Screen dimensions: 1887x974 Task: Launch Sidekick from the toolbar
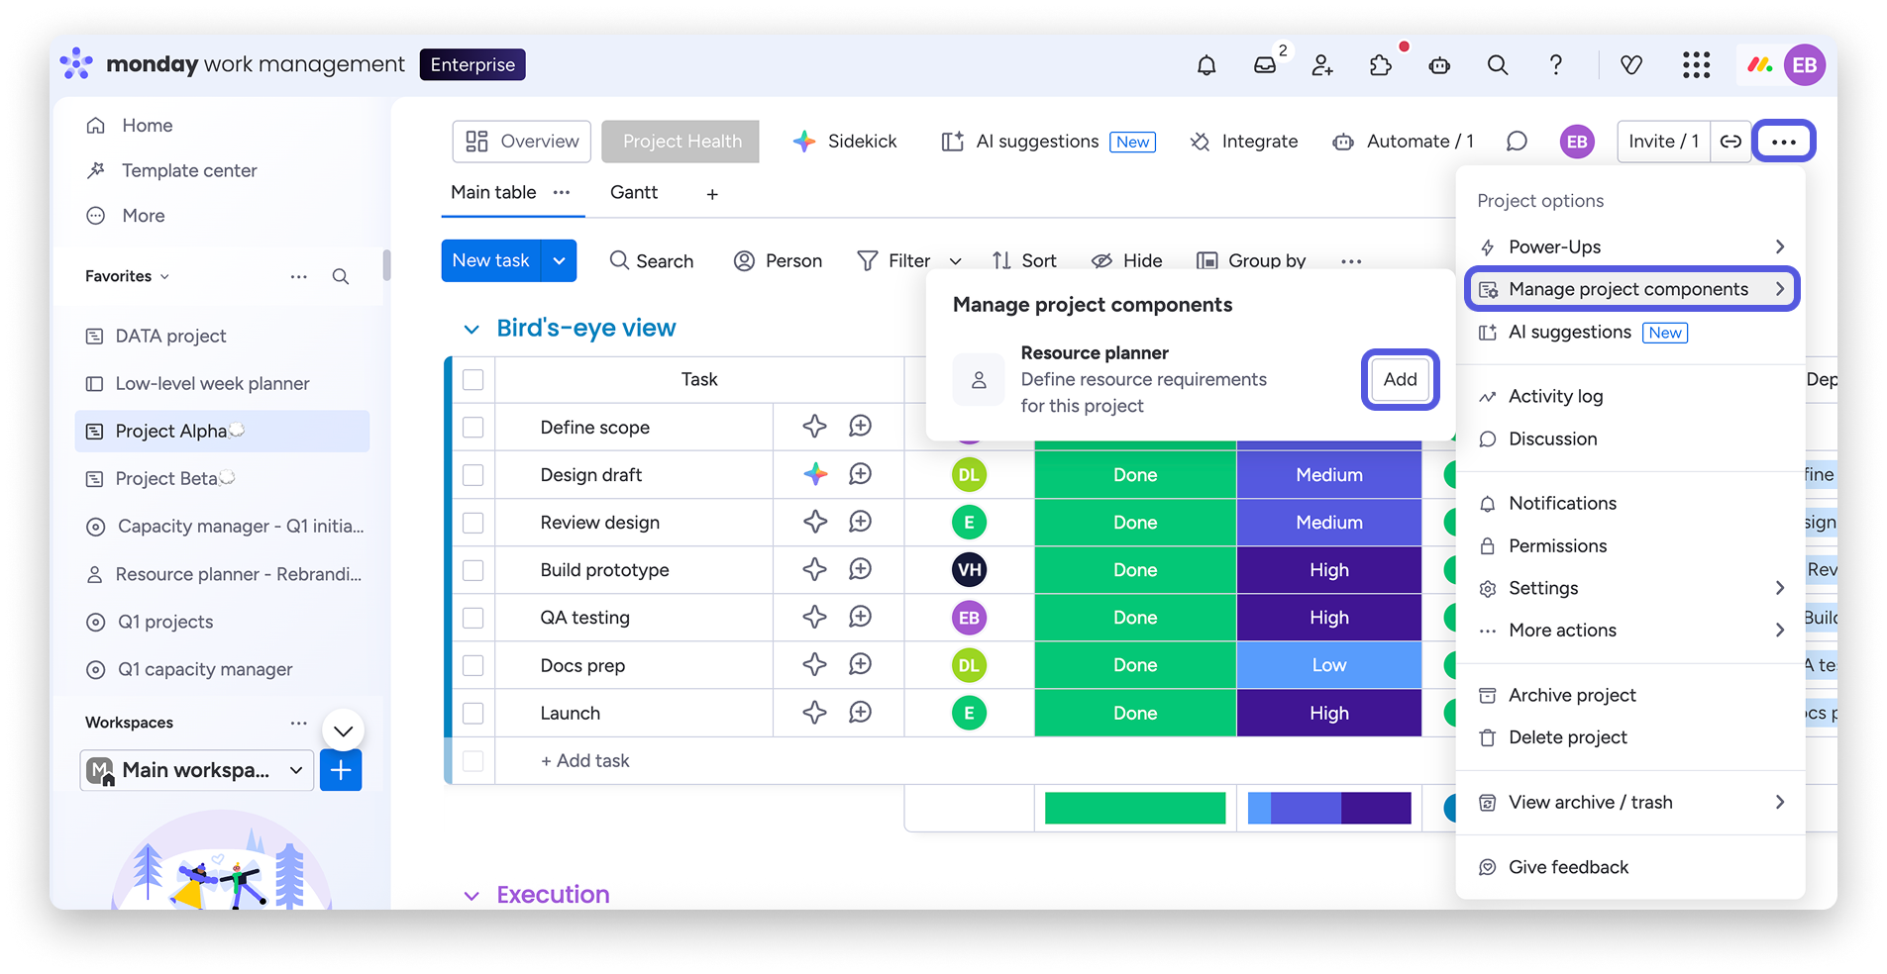[x=845, y=141]
